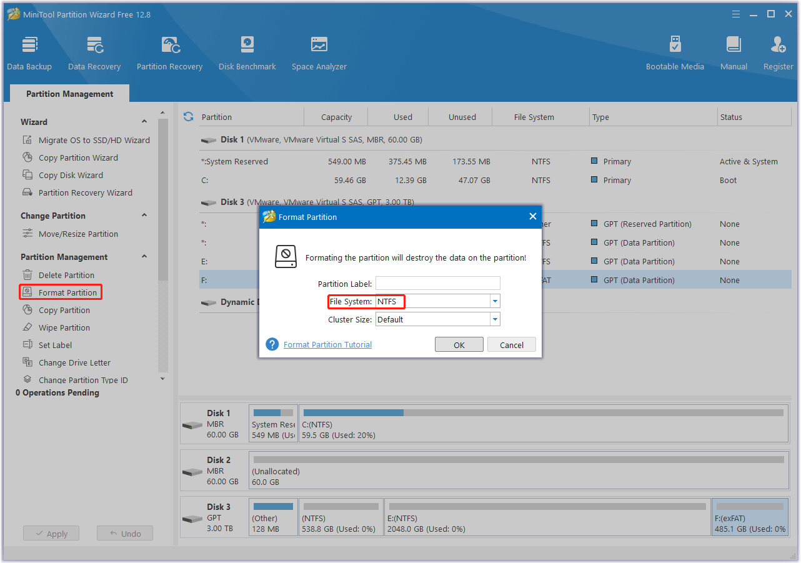Sort by Unused column header
The height and width of the screenshot is (563, 801).
462,117
